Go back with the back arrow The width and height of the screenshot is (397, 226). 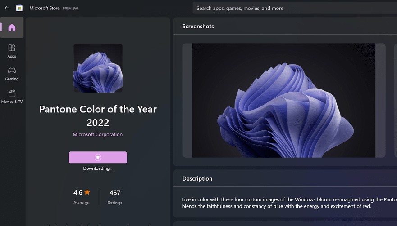tap(7, 8)
